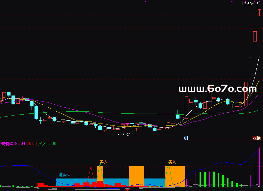Click the topmost red candlestick near 12.53
The width and height of the screenshot is (263, 191).
259,9
